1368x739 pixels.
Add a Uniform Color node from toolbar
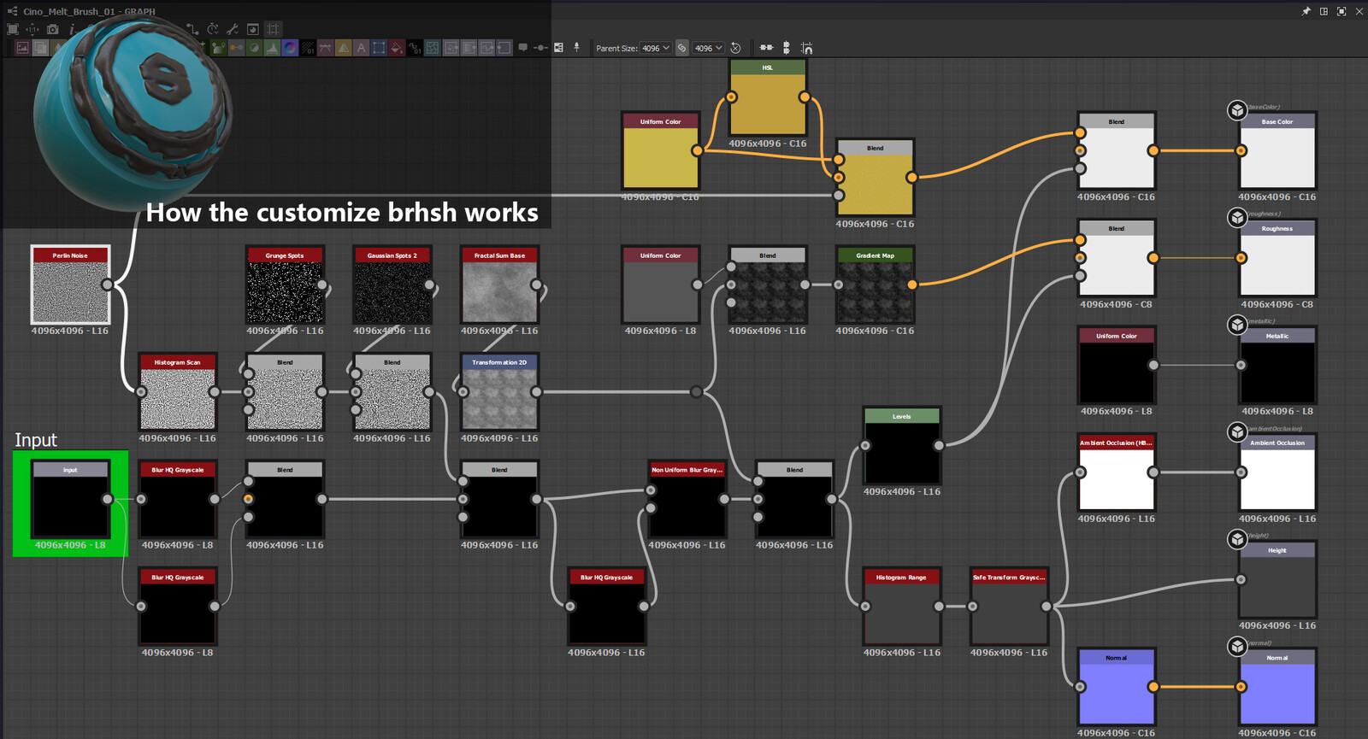click(397, 48)
